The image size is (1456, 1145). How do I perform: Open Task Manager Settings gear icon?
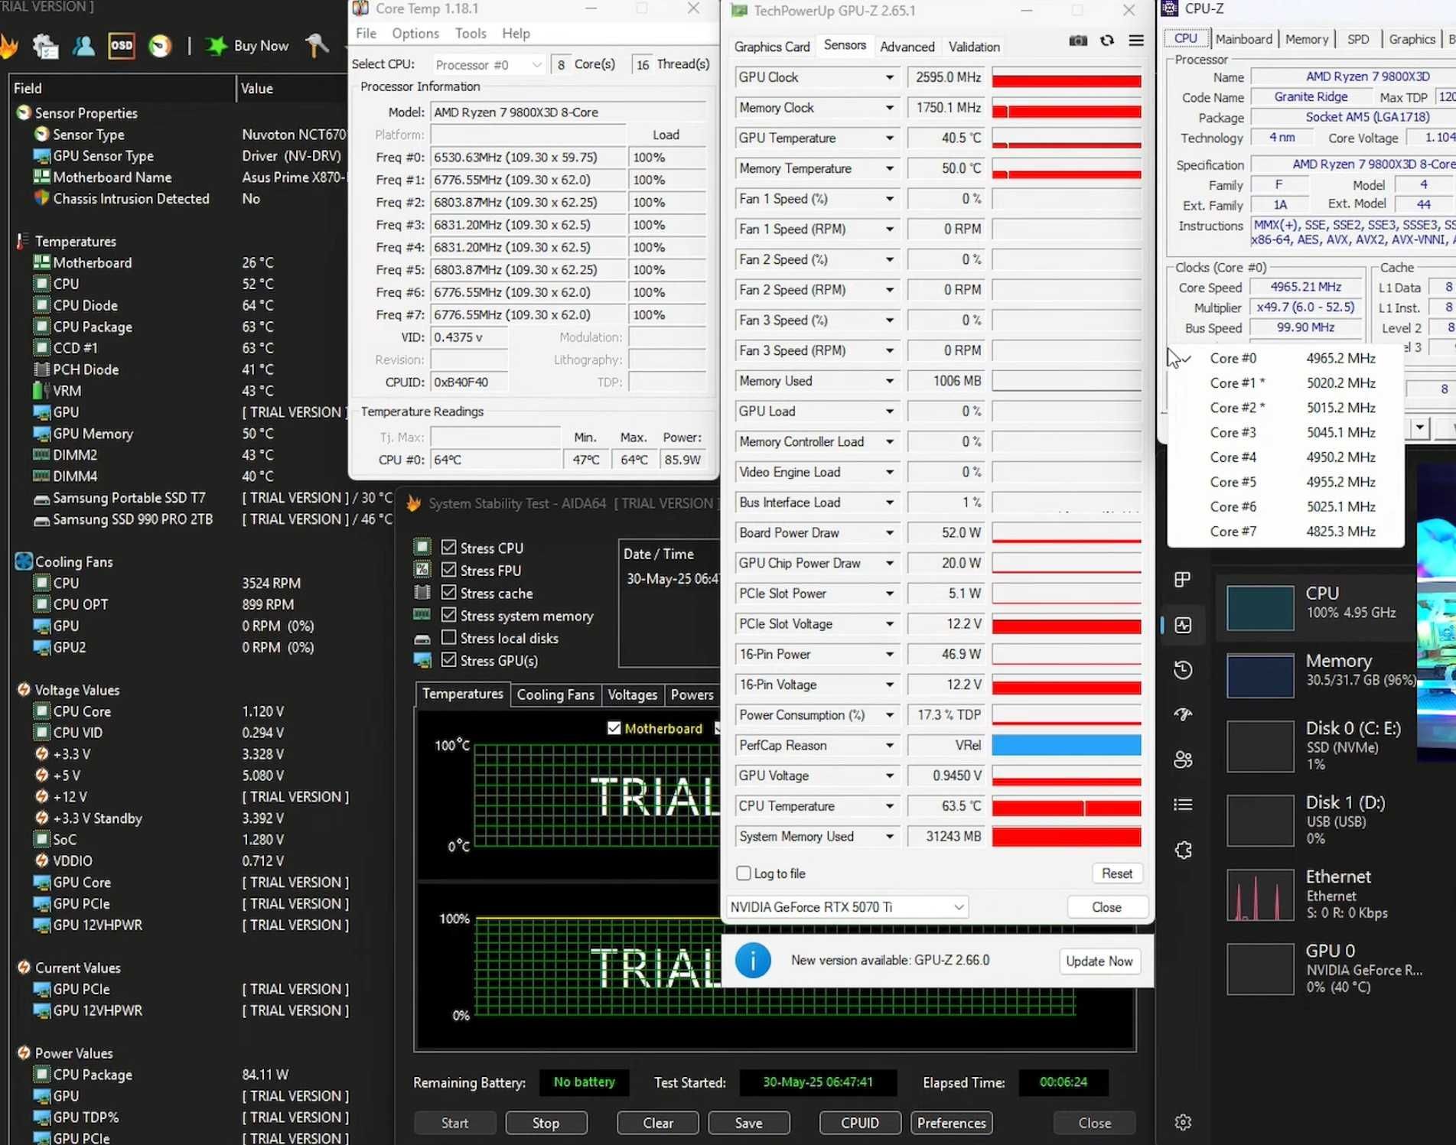(1183, 1122)
